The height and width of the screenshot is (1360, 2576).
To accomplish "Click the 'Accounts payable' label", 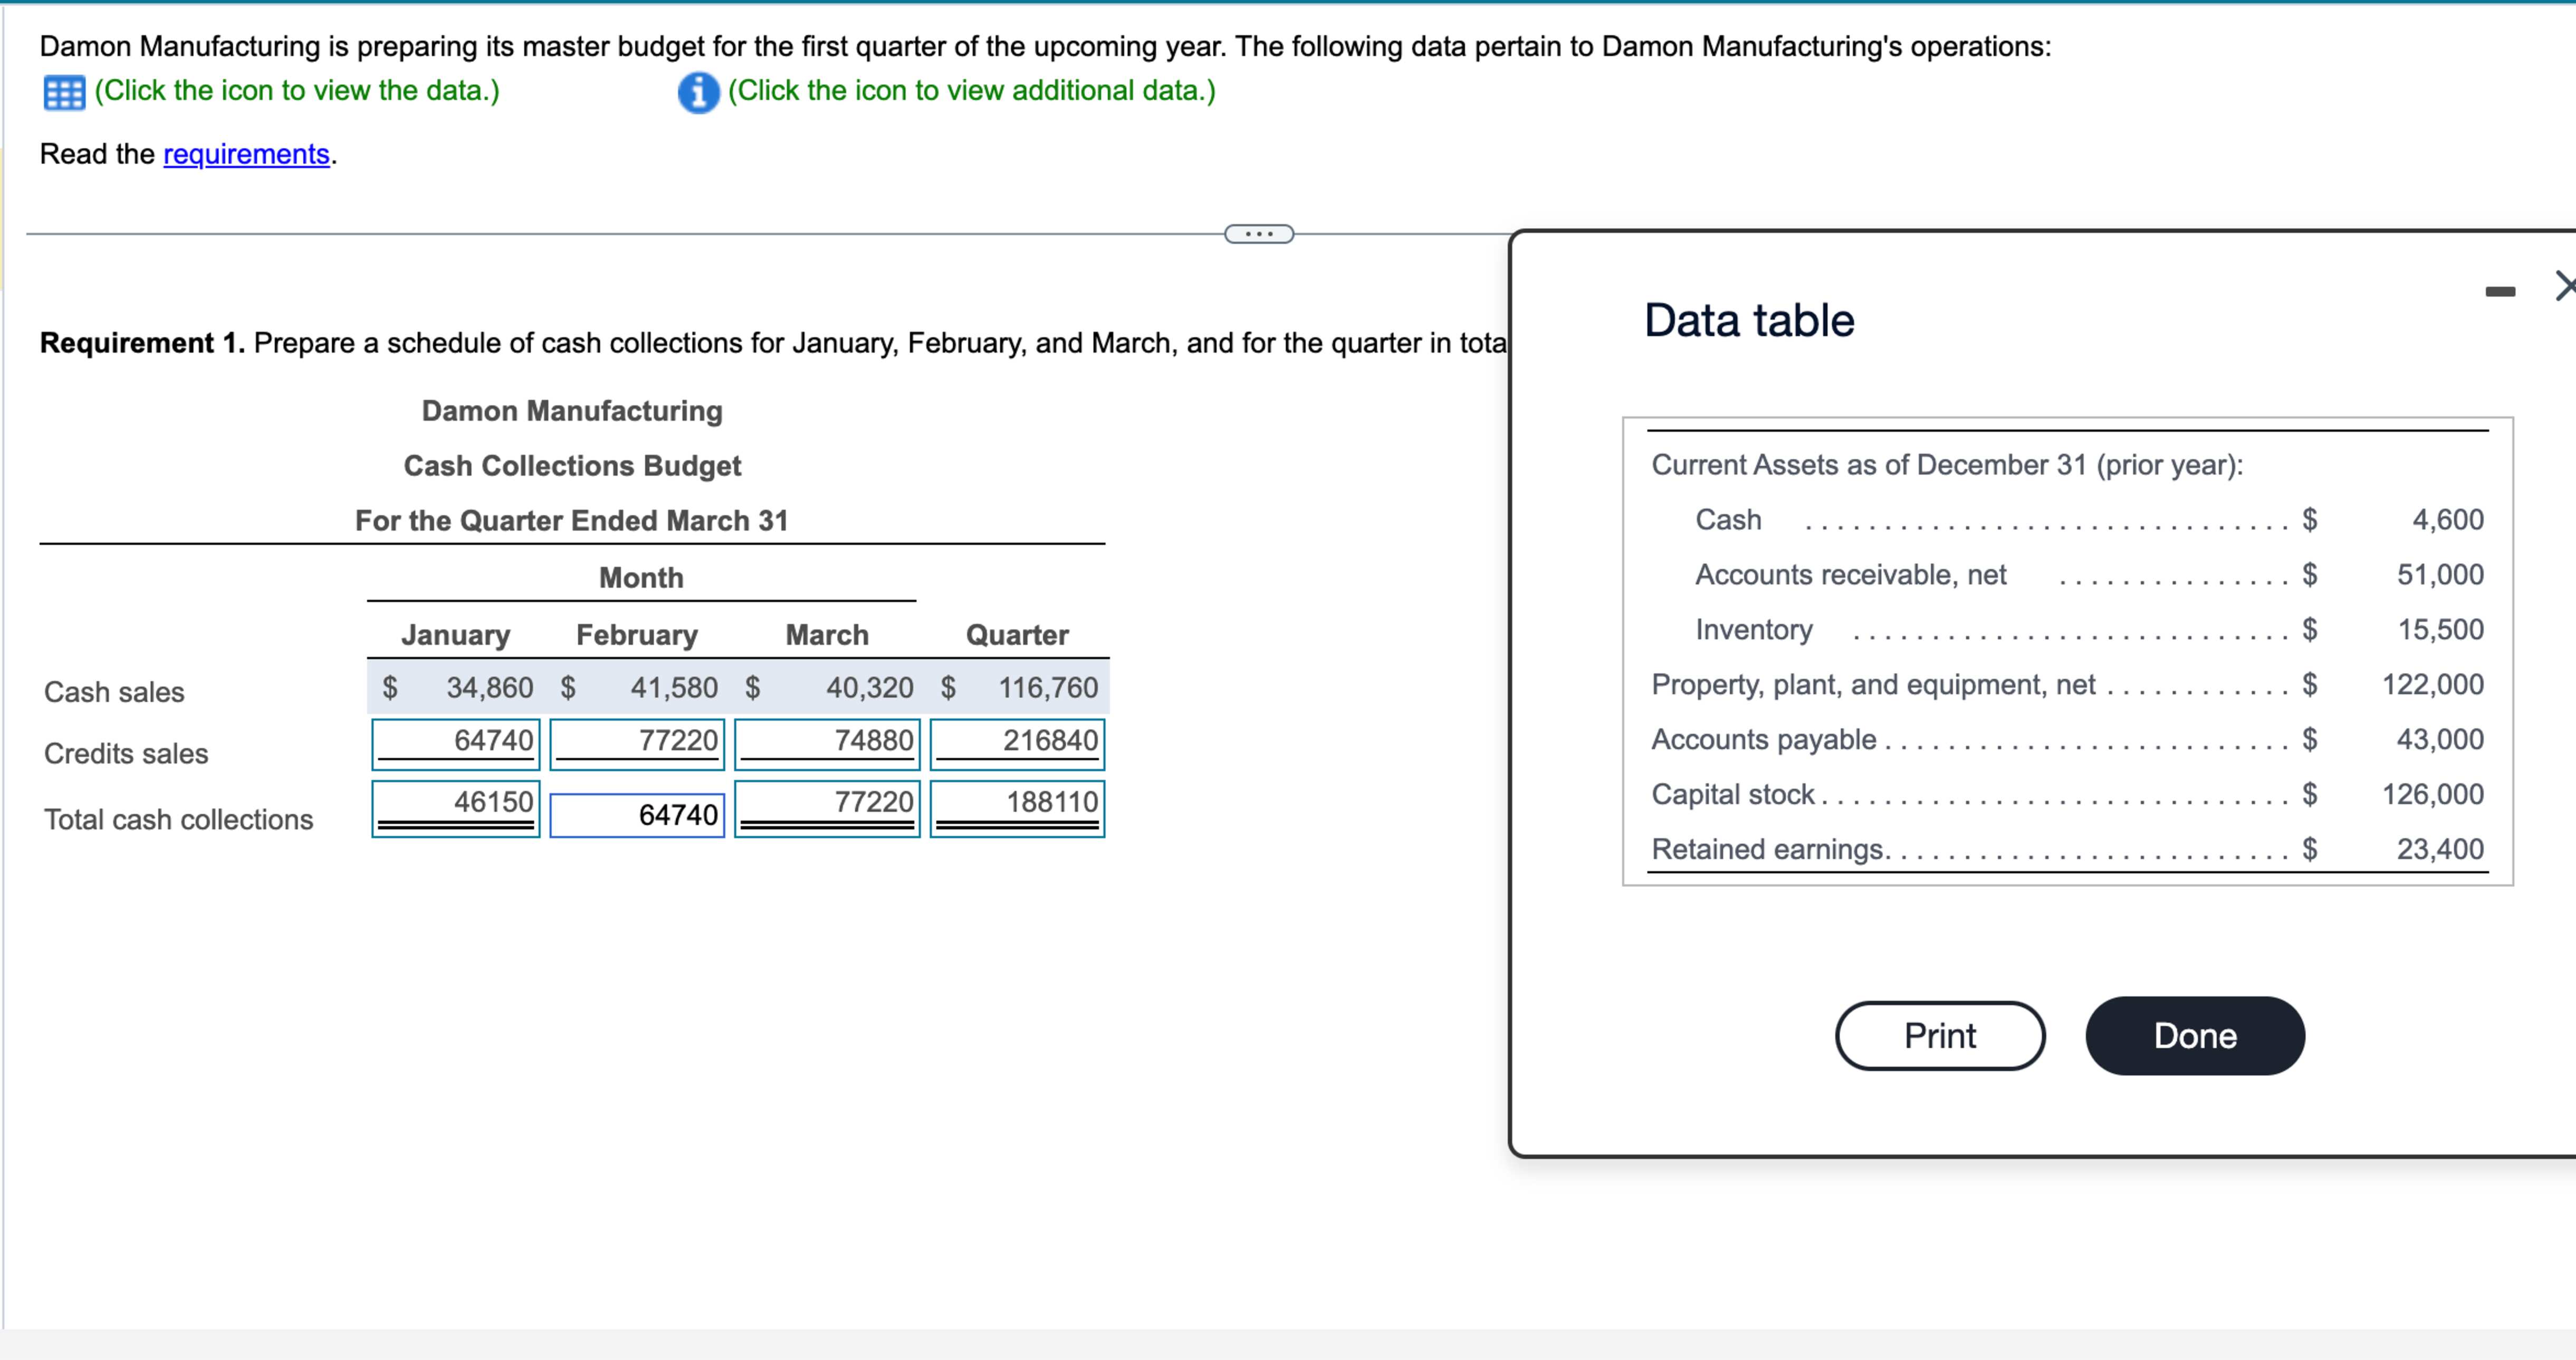I will (1764, 739).
